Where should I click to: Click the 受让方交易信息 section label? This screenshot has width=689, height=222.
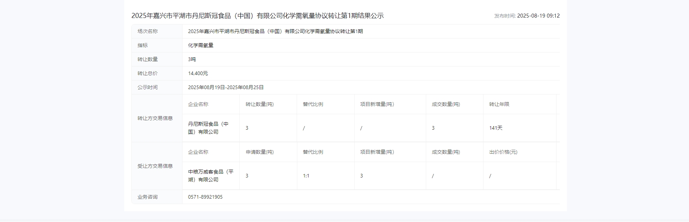coord(155,166)
